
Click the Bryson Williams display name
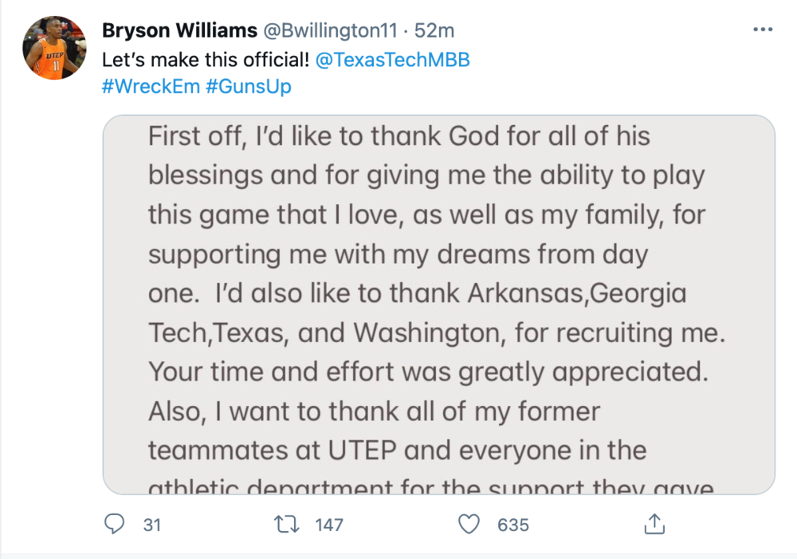180,30
